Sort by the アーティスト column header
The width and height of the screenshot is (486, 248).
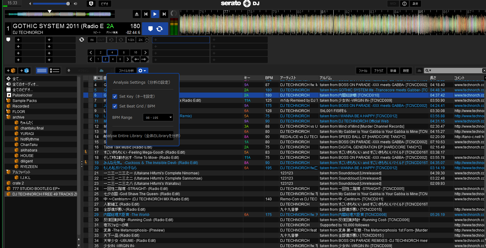click(299, 78)
